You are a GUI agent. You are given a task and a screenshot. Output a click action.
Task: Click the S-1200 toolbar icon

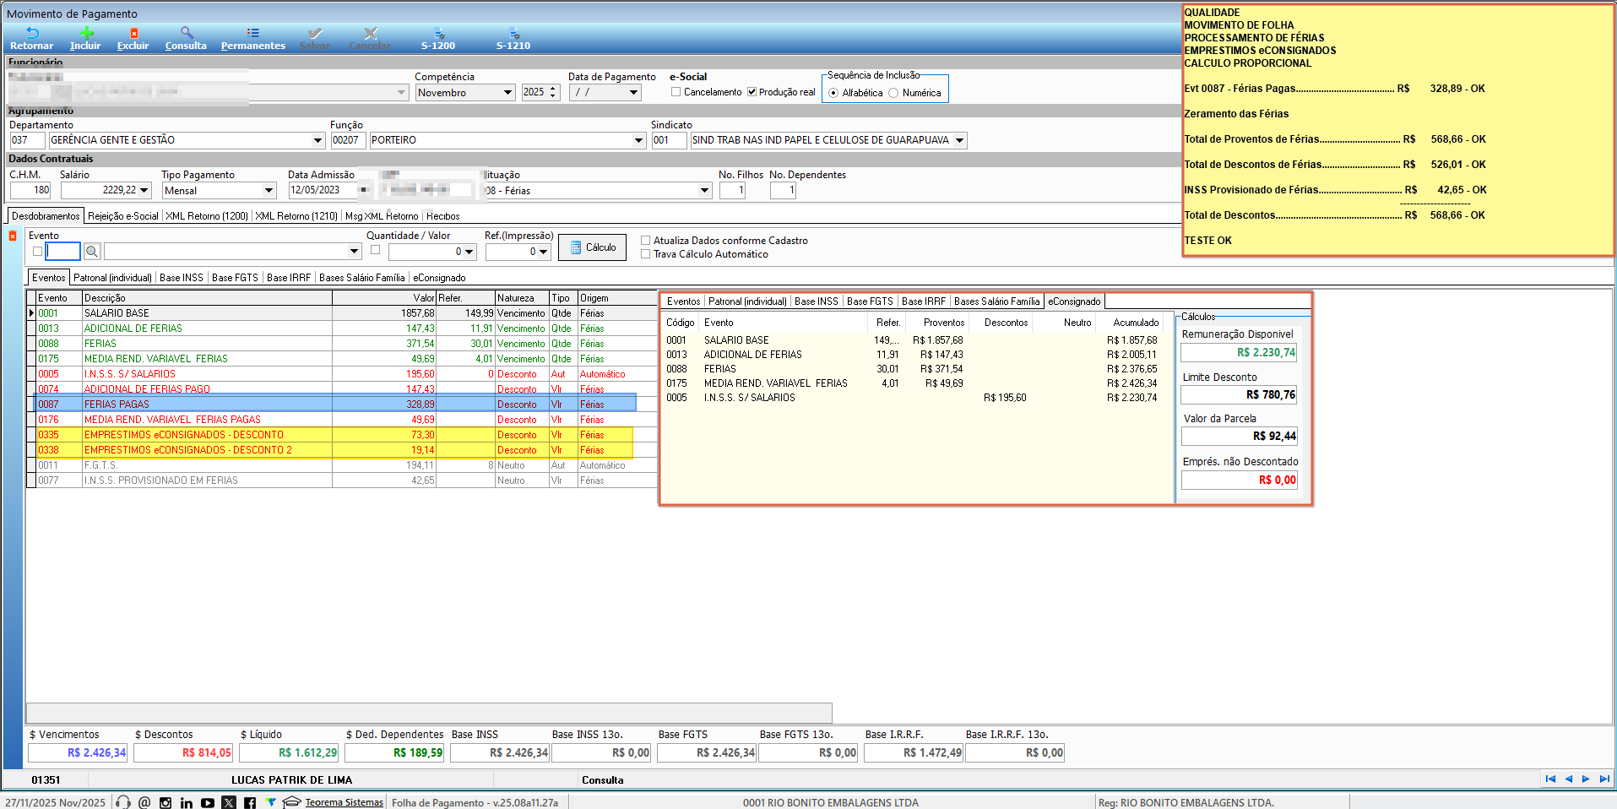(438, 34)
